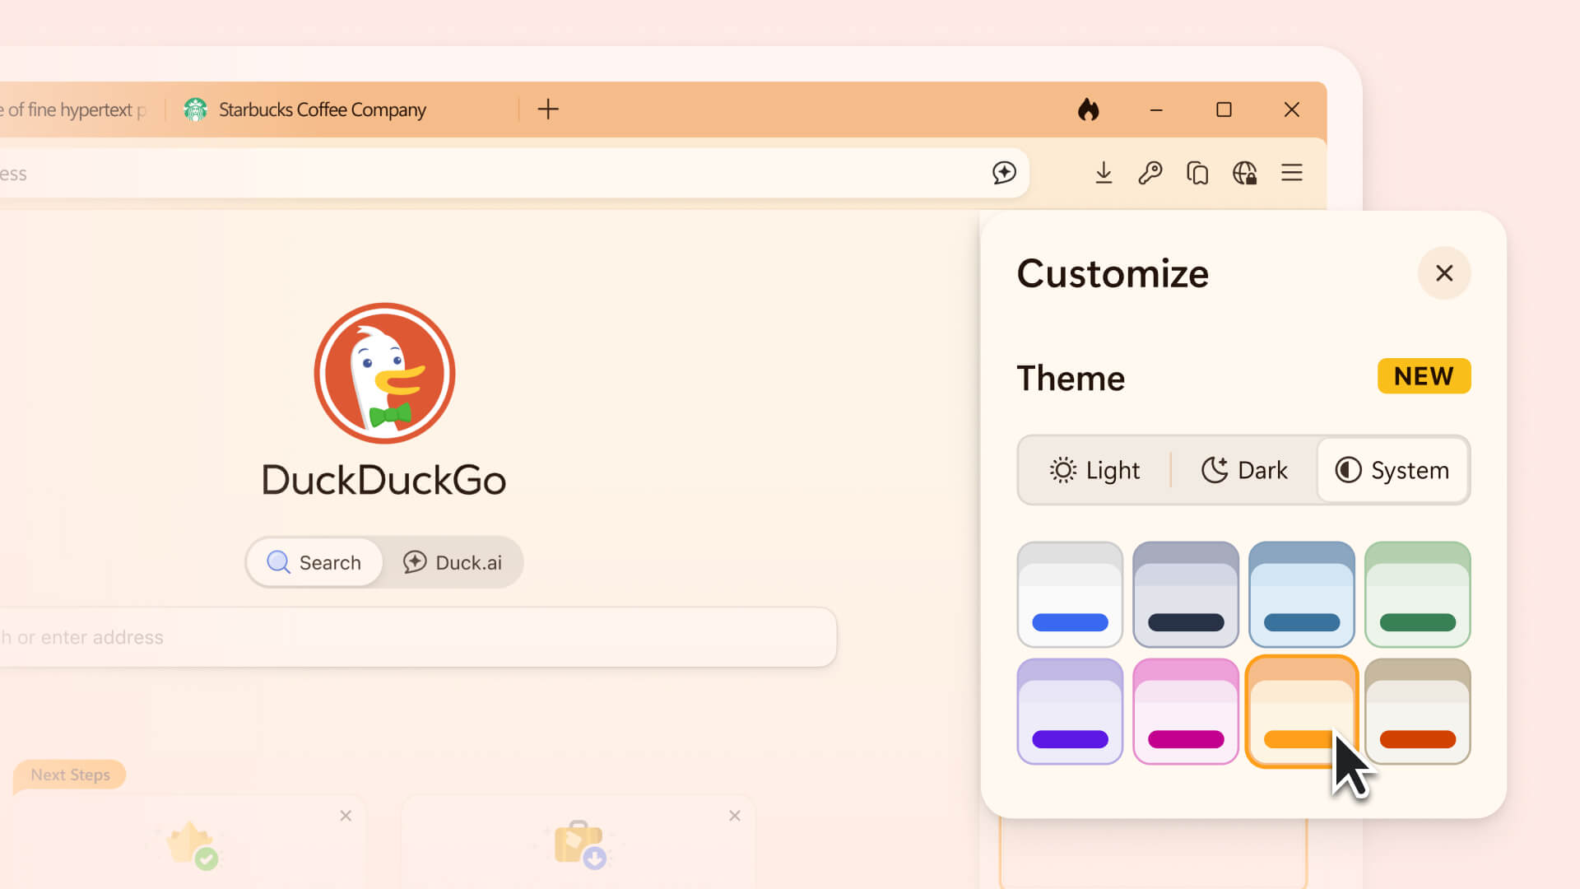Switch theme to Dark mode
This screenshot has width=1580, height=889.
[1244, 470]
